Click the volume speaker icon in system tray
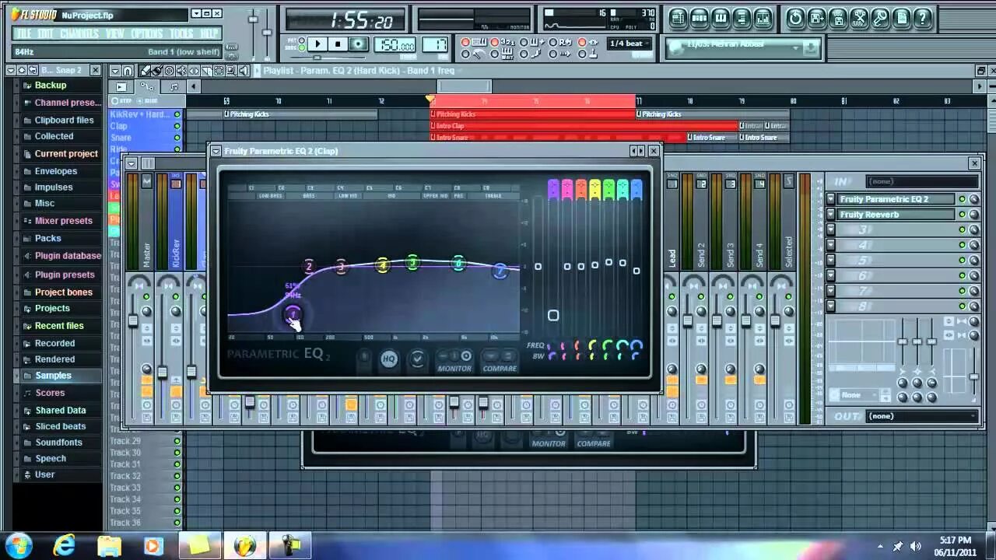This screenshot has height=560, width=996. pyautogui.click(x=915, y=546)
